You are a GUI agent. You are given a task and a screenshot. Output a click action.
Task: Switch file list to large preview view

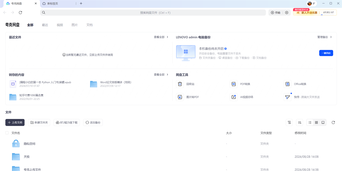pyautogui.click(x=323, y=123)
